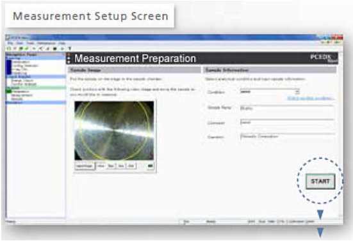
Task: Open the Condition dropdown list
Action: 297,91
